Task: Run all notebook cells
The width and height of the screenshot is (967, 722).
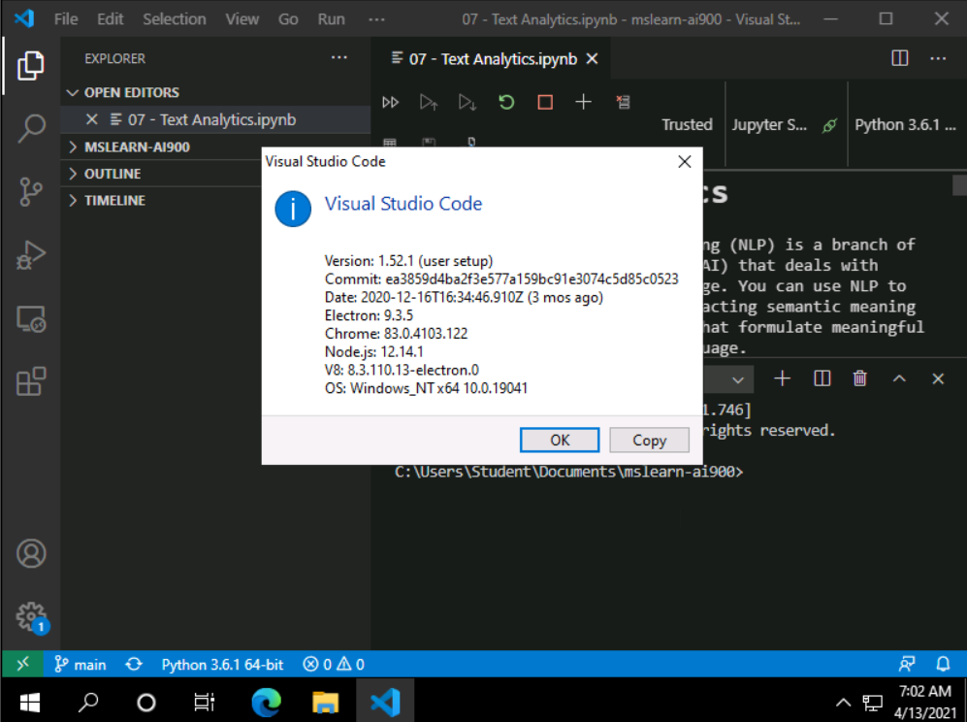Action: (x=391, y=102)
